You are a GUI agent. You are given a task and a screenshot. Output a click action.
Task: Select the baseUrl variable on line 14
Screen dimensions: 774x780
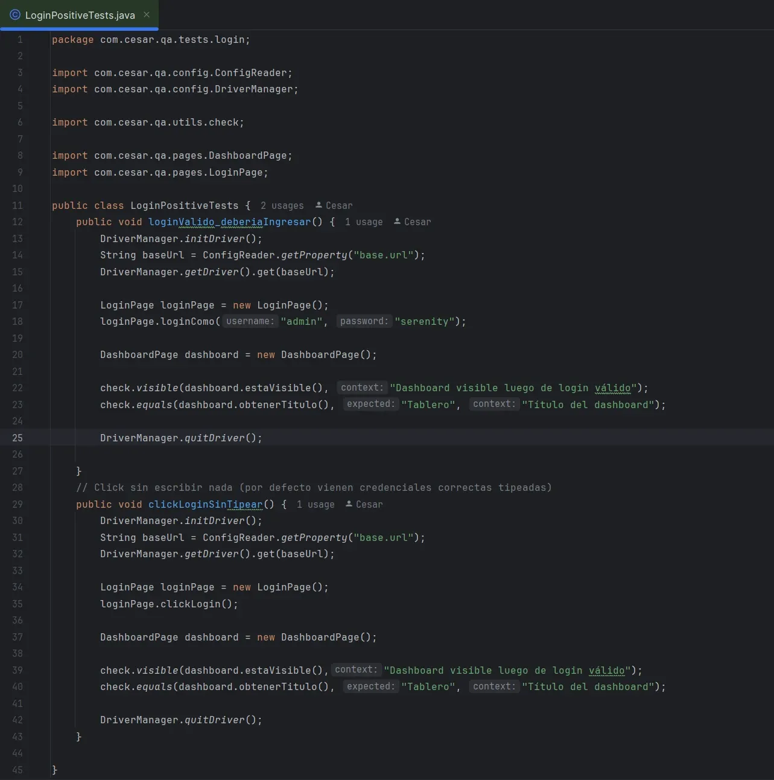(163, 255)
